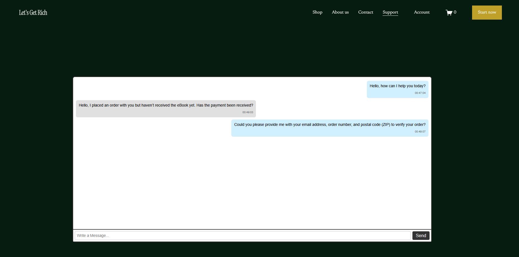
Task: Open the About us page
Action: 340,12
